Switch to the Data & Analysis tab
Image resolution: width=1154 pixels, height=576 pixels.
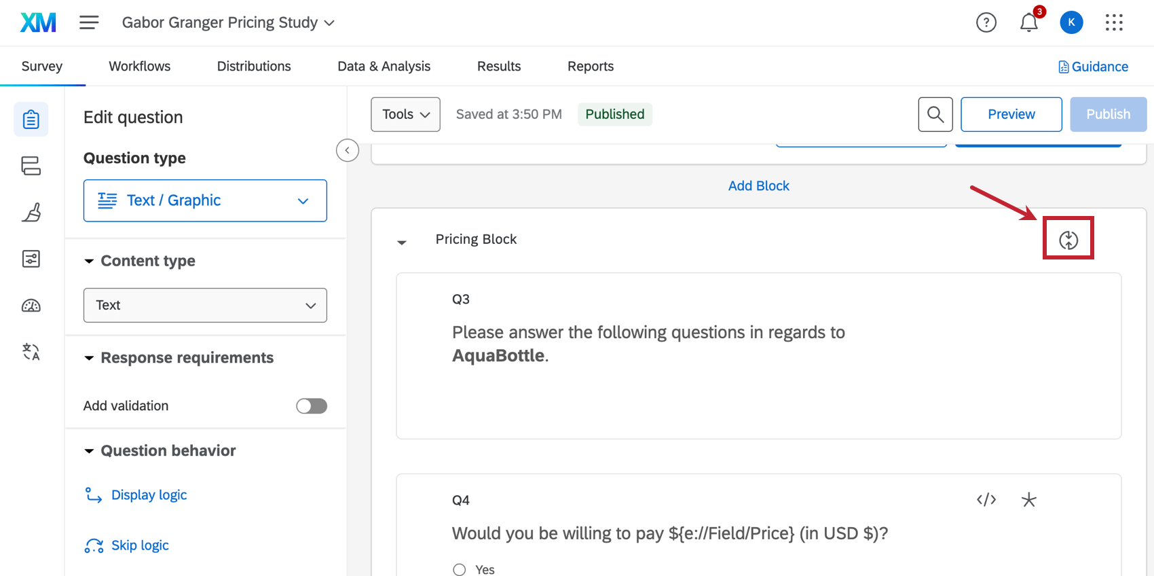click(x=384, y=66)
